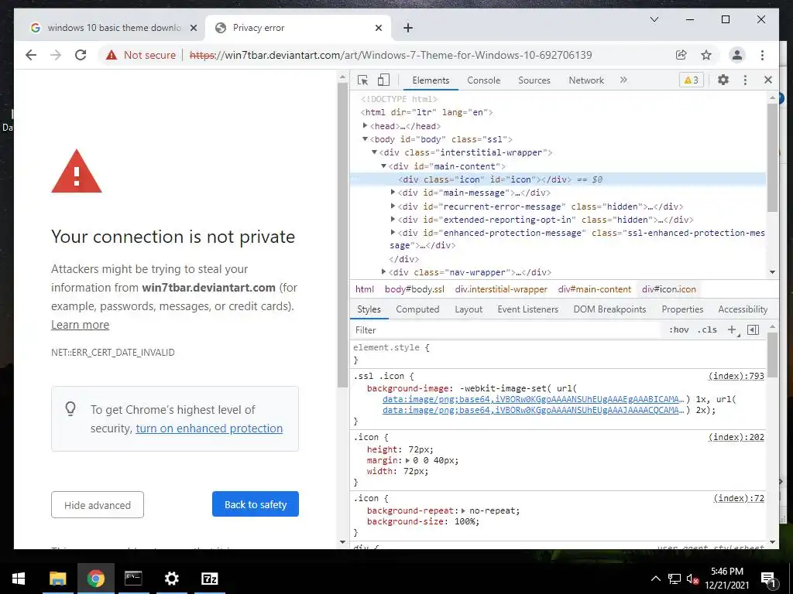793x594 pixels.
Task: Close the Privacy error tab
Action: pyautogui.click(x=378, y=28)
